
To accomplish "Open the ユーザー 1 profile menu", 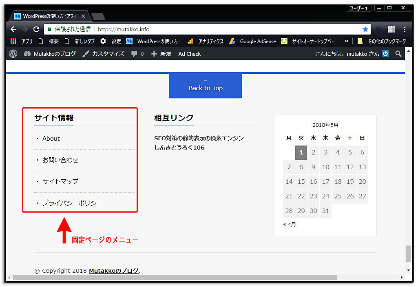I will 358,8.
